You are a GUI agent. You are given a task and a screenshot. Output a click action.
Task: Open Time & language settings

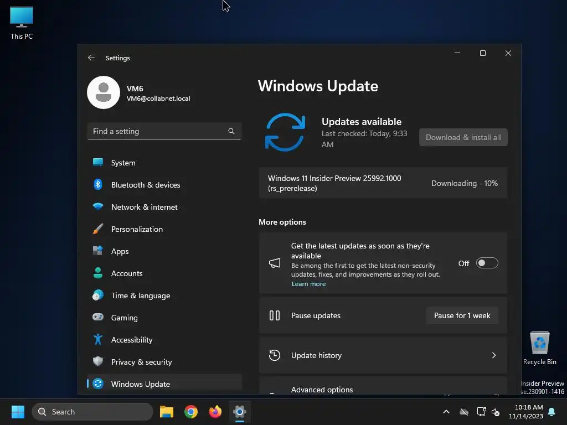pos(164,296)
